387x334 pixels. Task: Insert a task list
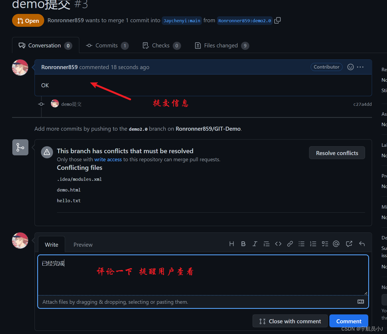coord(325,244)
